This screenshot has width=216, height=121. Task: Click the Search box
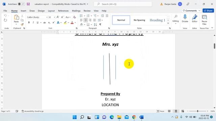(123, 4)
